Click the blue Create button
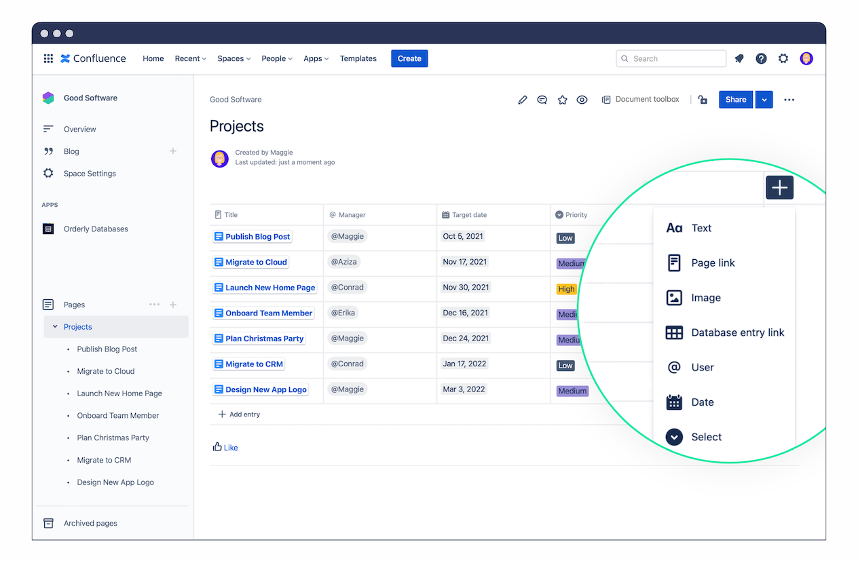This screenshot has width=858, height=561. click(409, 58)
